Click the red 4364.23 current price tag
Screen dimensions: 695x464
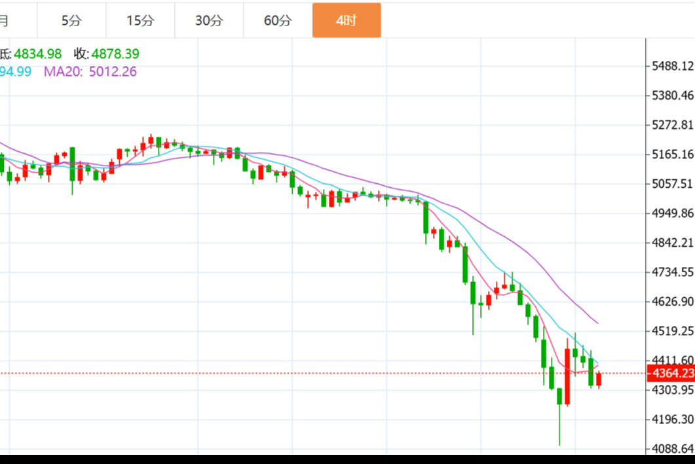[670, 374]
